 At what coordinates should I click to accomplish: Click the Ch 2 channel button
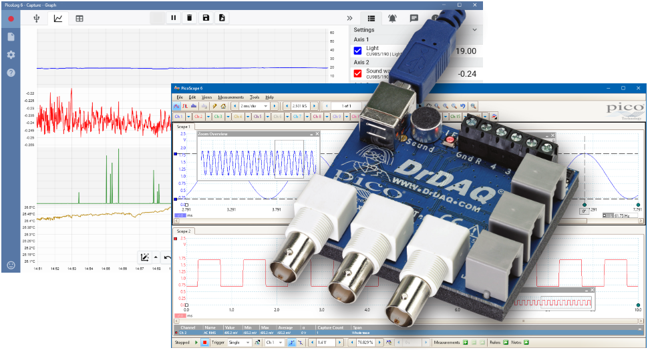point(198,117)
